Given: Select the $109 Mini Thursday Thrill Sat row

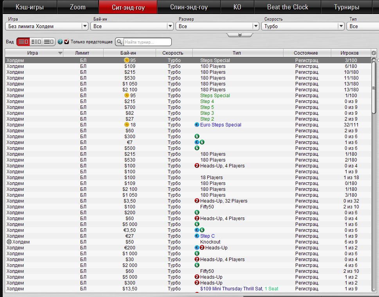Looking at the screenshot, I should click(x=188, y=288).
